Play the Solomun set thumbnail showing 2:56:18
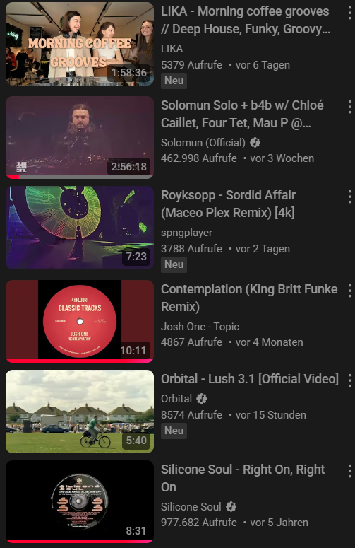This screenshot has height=548, width=355. 80,137
